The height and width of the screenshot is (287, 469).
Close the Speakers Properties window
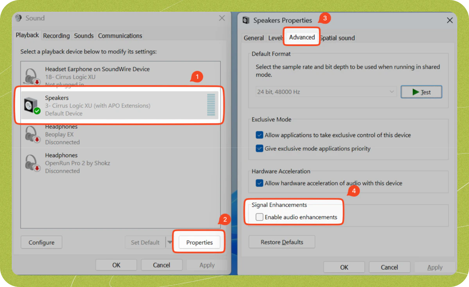tap(449, 20)
